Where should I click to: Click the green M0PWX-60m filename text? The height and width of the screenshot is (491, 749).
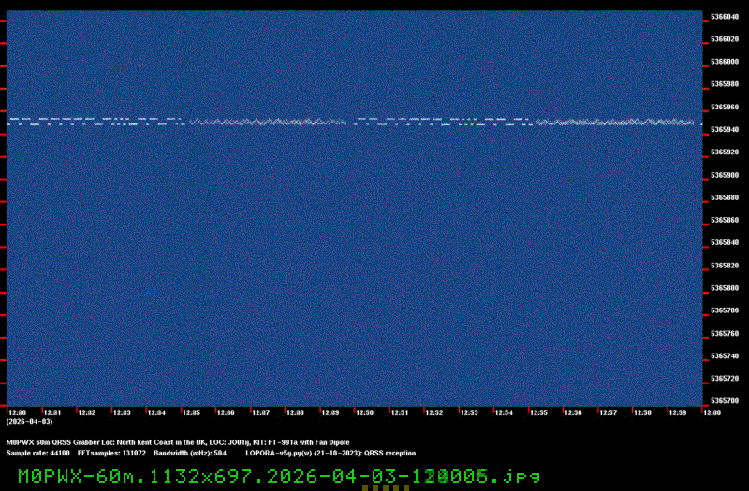[x=277, y=476]
